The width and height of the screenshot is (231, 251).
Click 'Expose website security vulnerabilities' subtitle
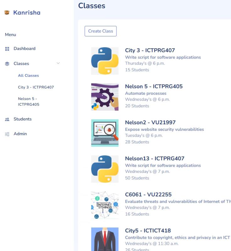pyautogui.click(x=164, y=129)
